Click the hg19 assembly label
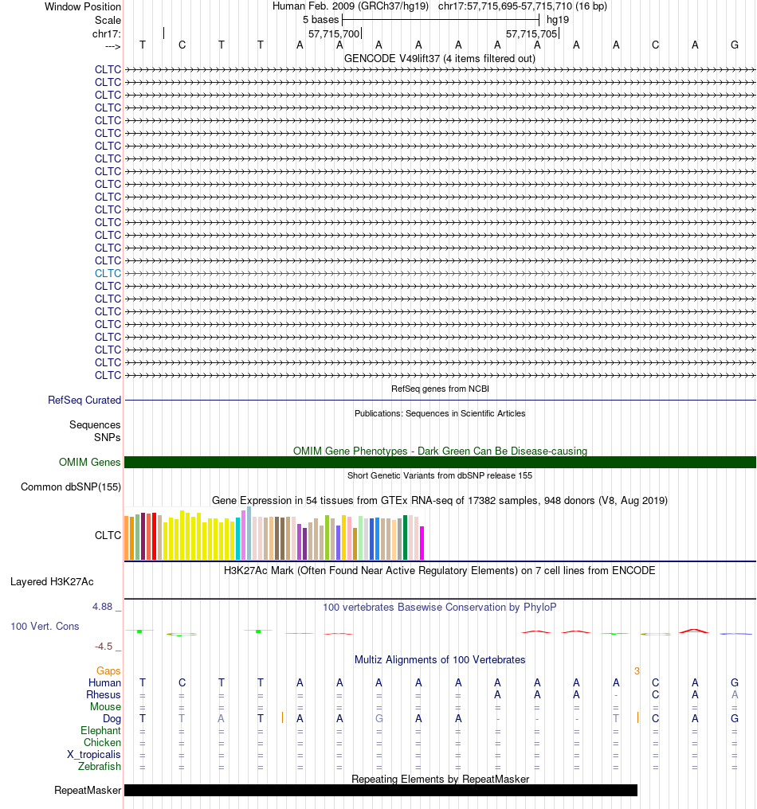 click(x=558, y=20)
